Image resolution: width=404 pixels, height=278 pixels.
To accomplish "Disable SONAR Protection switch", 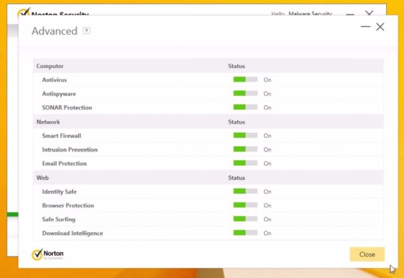I will point(245,107).
